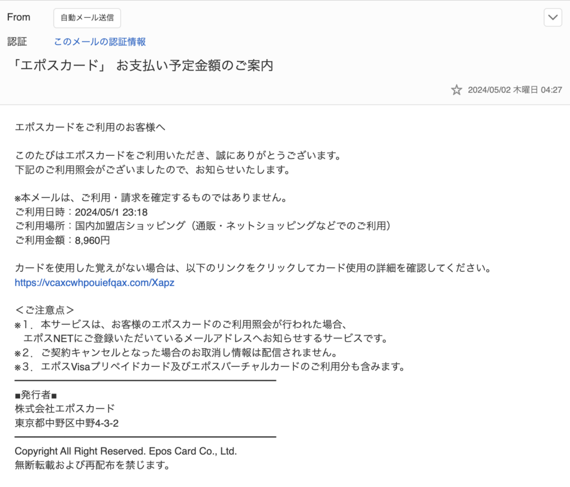Click the ご利用場所 line about 国内加盟店ショッピング
Screen dimensions: 570x487
click(205, 225)
